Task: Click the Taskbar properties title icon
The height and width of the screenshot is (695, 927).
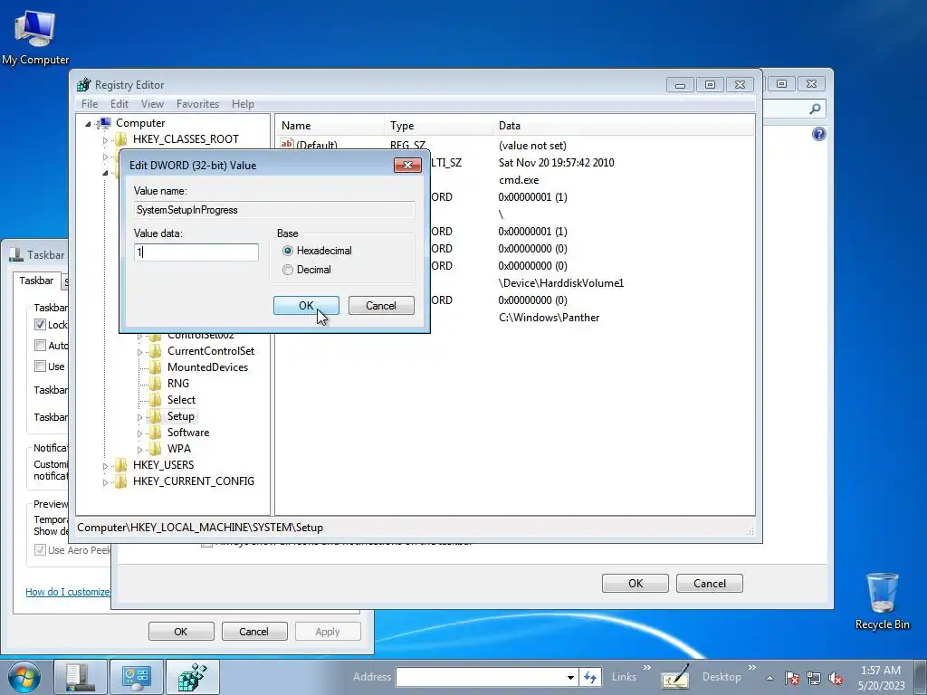Action: tap(16, 254)
